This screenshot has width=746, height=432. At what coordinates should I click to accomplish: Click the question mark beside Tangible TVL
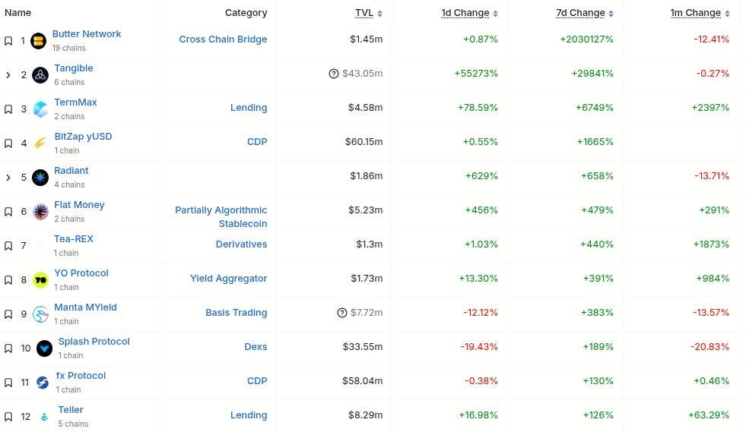click(x=333, y=74)
